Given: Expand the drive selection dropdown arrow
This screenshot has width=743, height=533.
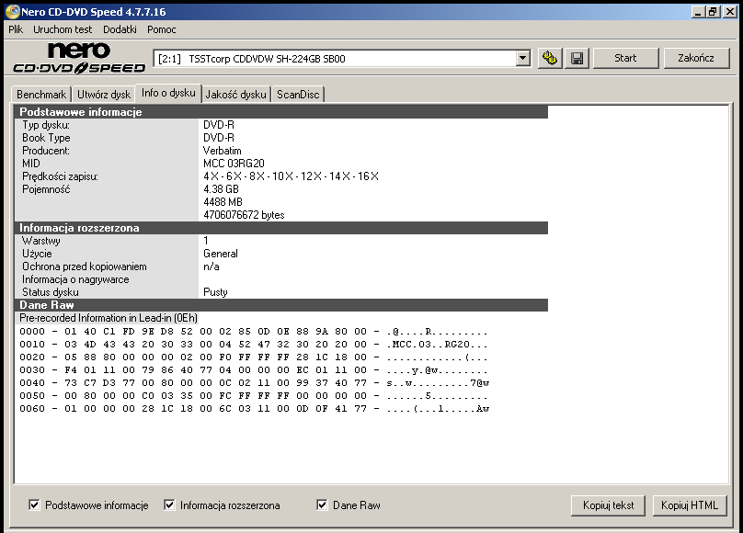Looking at the screenshot, I should coord(522,58).
